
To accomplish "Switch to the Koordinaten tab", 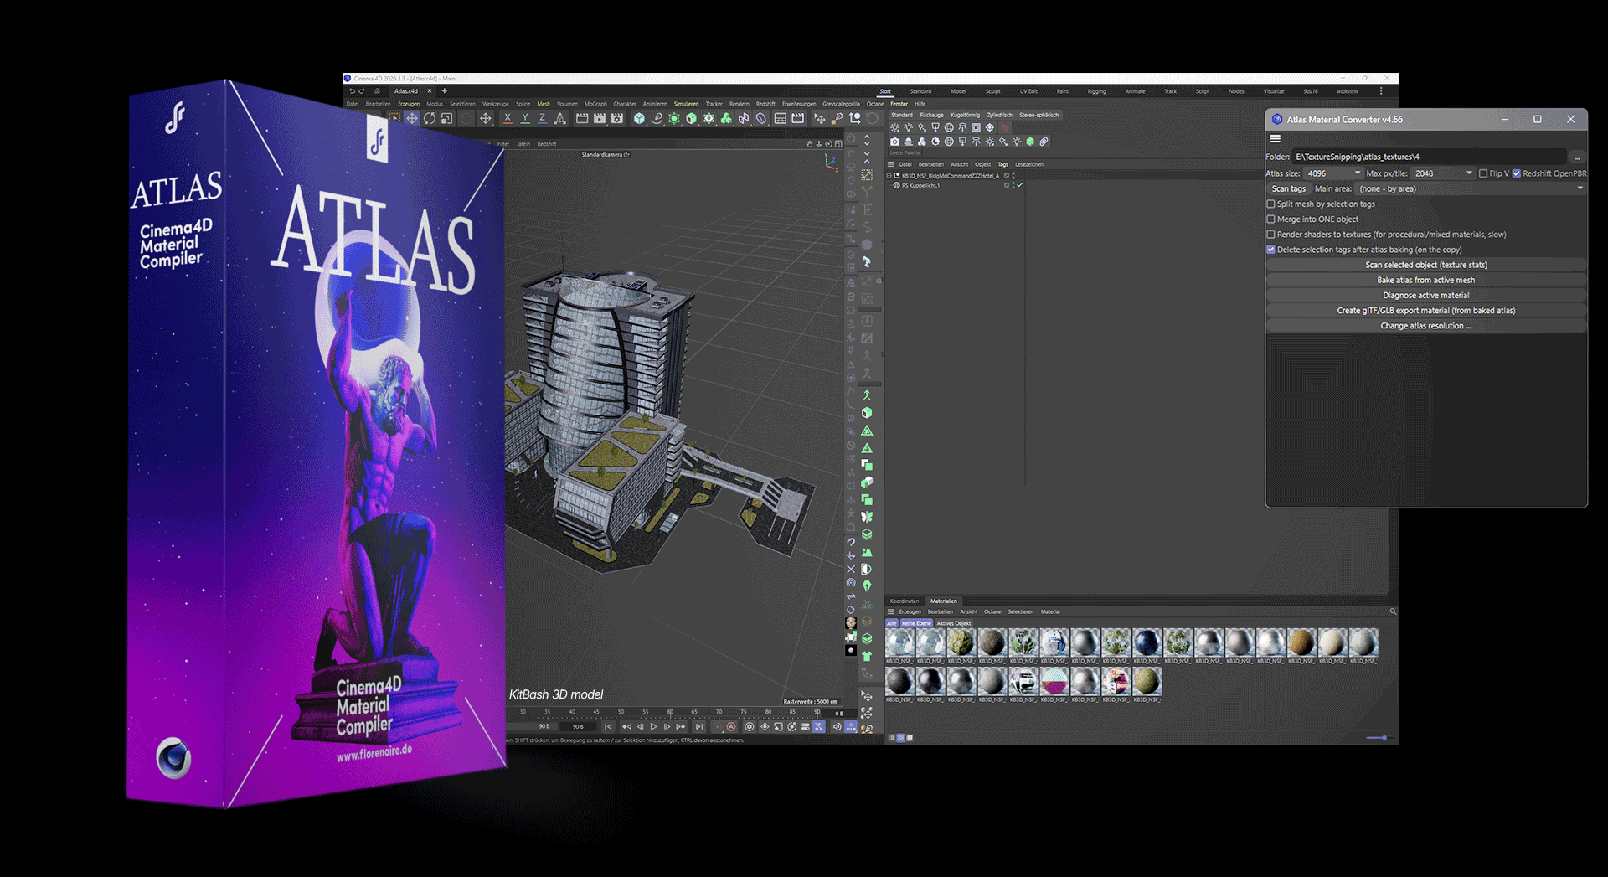I will point(904,601).
